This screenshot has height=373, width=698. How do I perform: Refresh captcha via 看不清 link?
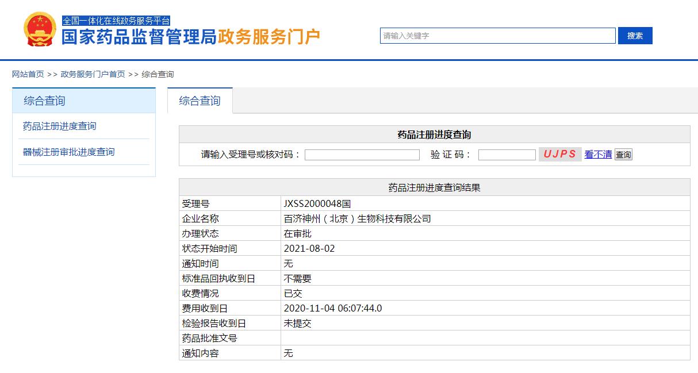click(x=598, y=154)
